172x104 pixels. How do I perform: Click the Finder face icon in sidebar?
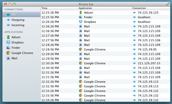tap(8, 48)
